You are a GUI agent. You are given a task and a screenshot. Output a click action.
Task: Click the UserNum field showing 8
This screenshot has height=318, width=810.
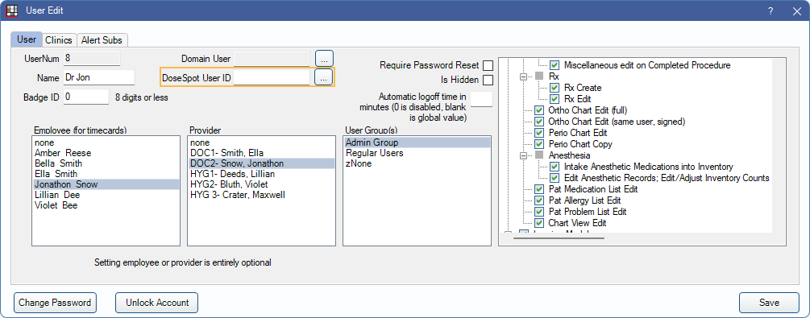[x=92, y=59]
